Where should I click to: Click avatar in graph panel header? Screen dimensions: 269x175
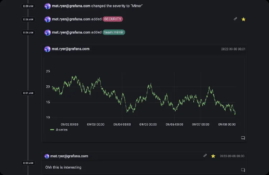click(47, 49)
